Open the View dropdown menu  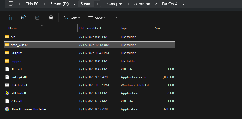pos(97,18)
